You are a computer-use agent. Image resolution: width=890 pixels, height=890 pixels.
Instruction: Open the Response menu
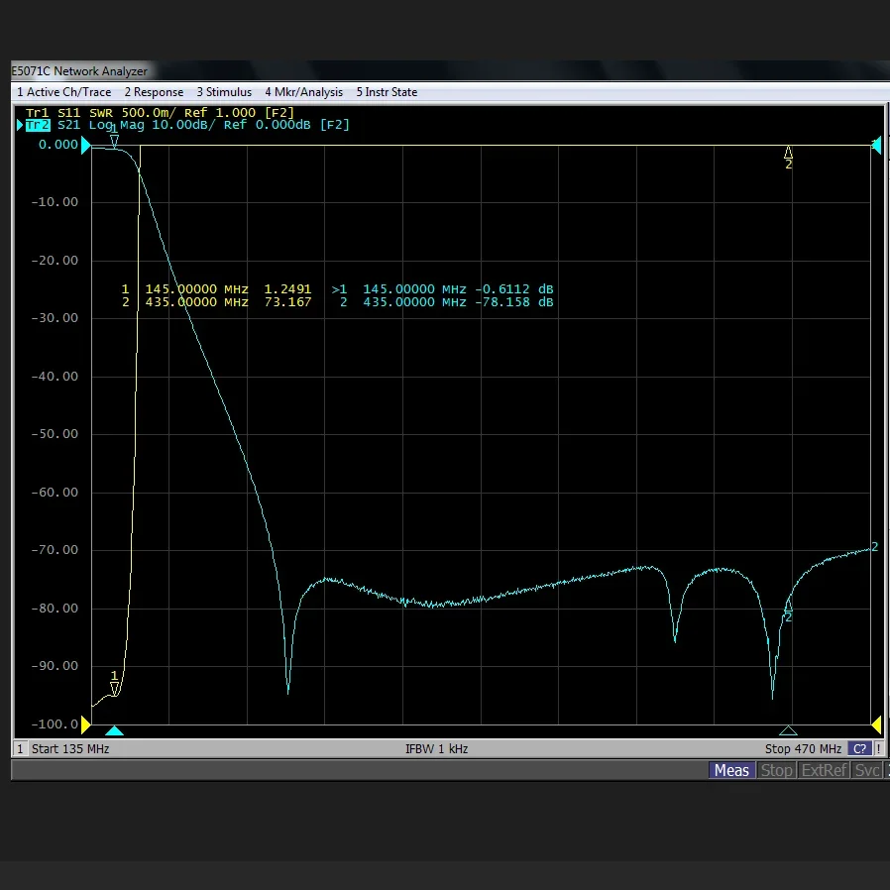154,92
